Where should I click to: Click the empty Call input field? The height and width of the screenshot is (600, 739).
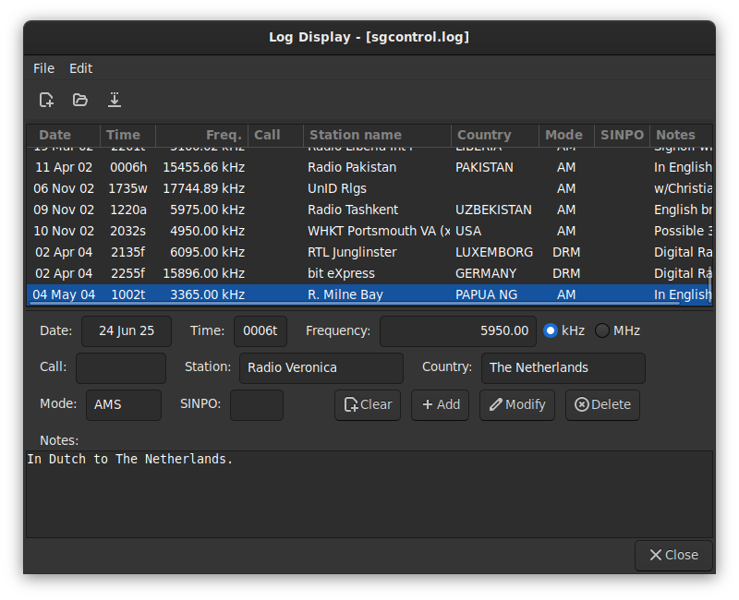121,367
